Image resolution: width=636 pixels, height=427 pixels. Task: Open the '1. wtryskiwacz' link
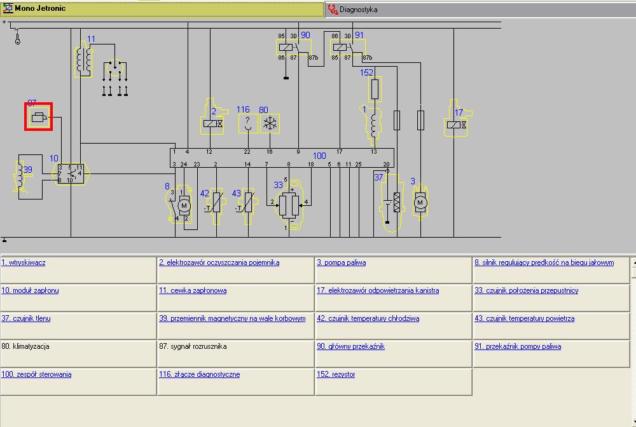coord(24,262)
